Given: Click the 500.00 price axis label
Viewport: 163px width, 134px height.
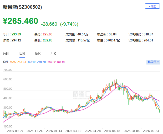Looking at the screenshot, I should tap(8, 89).
